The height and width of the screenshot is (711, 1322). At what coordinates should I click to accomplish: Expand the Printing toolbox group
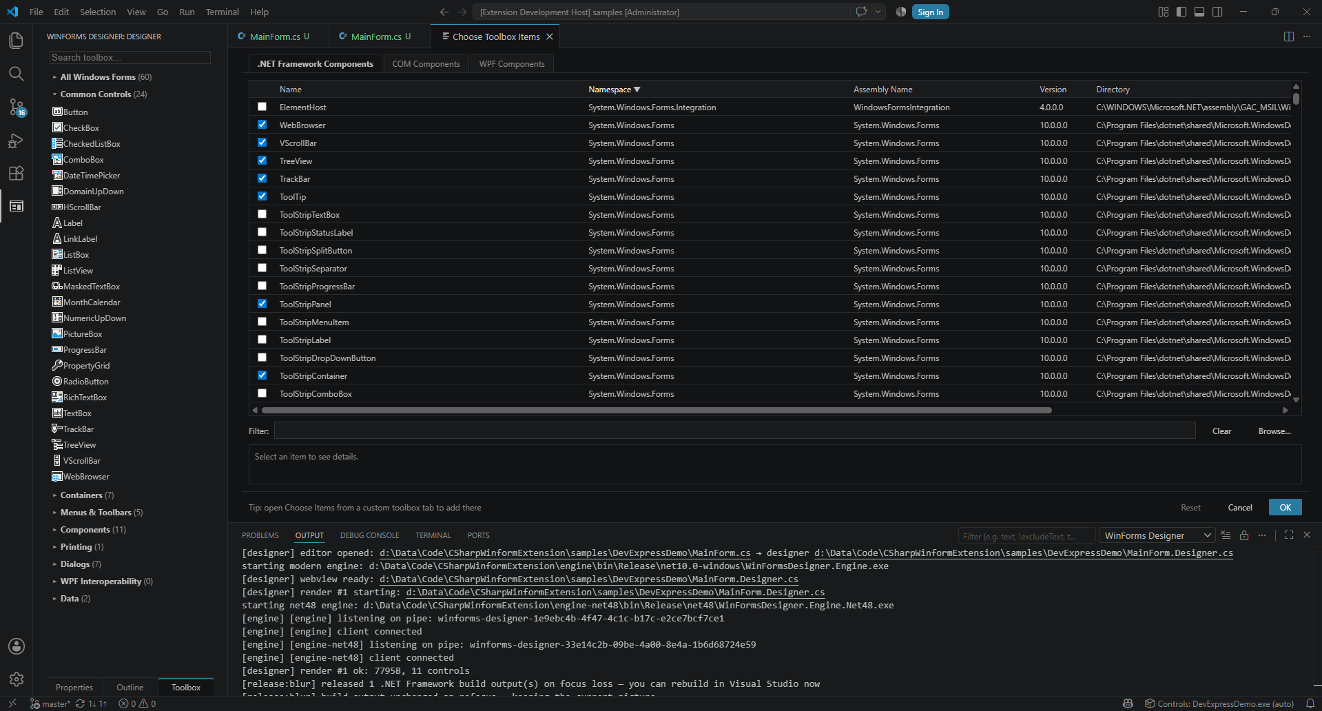click(78, 547)
